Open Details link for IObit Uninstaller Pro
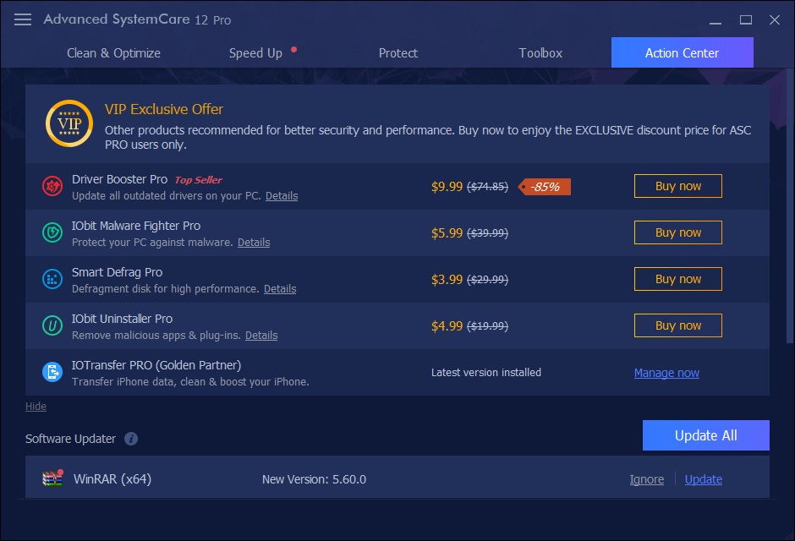Image resolution: width=795 pixels, height=541 pixels. (261, 336)
